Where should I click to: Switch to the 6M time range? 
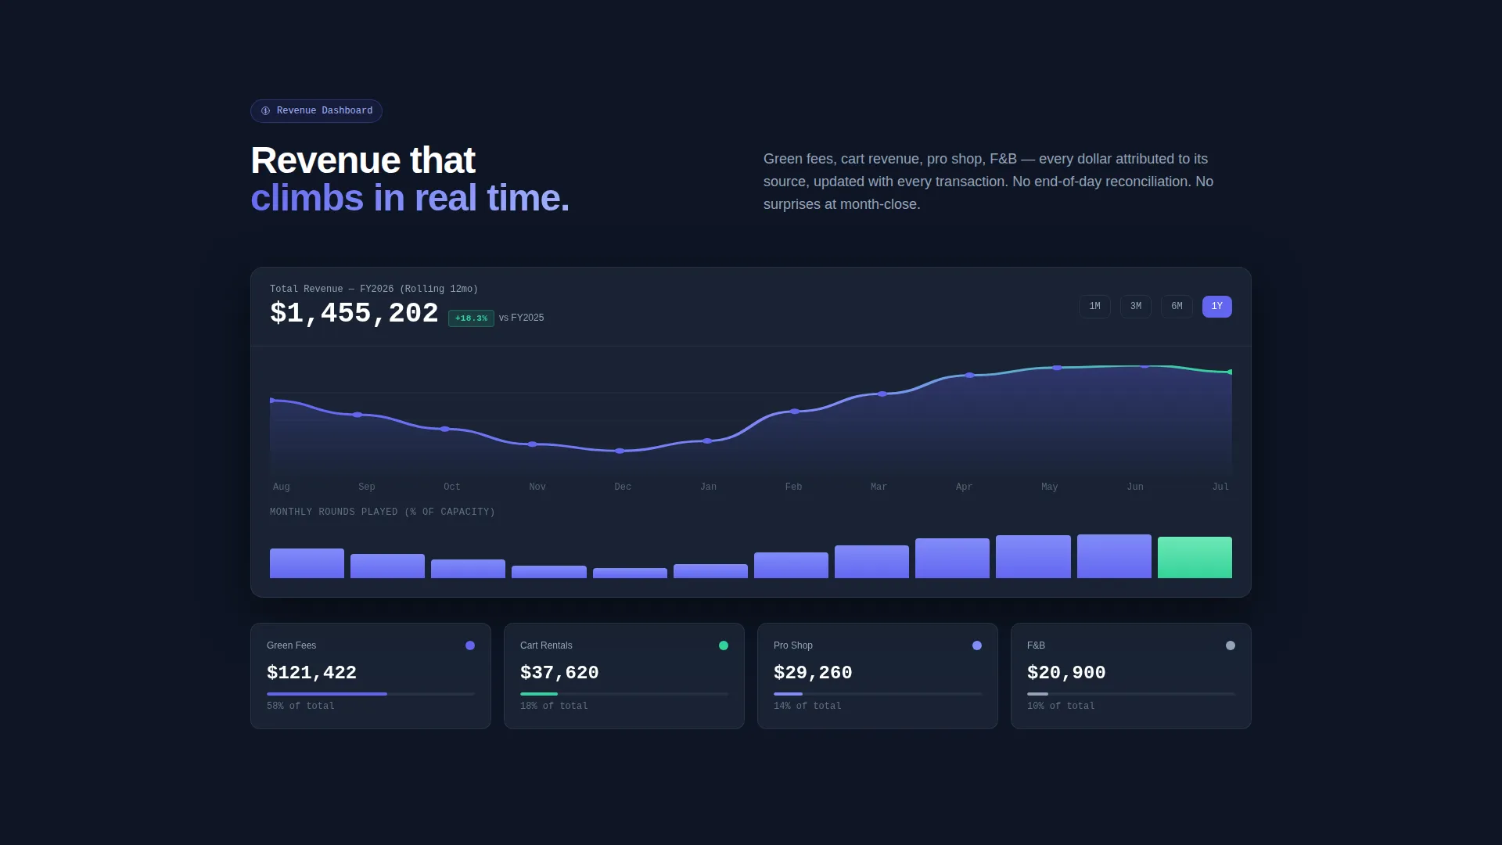(1177, 307)
